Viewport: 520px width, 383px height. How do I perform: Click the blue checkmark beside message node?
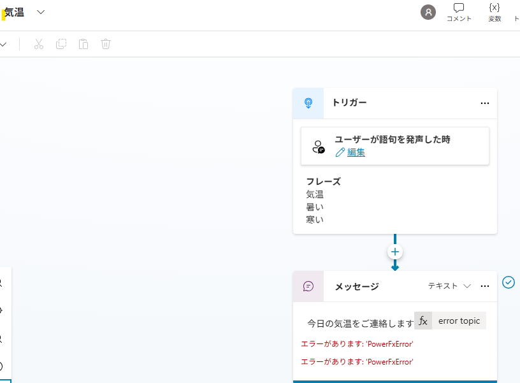pyautogui.click(x=508, y=282)
